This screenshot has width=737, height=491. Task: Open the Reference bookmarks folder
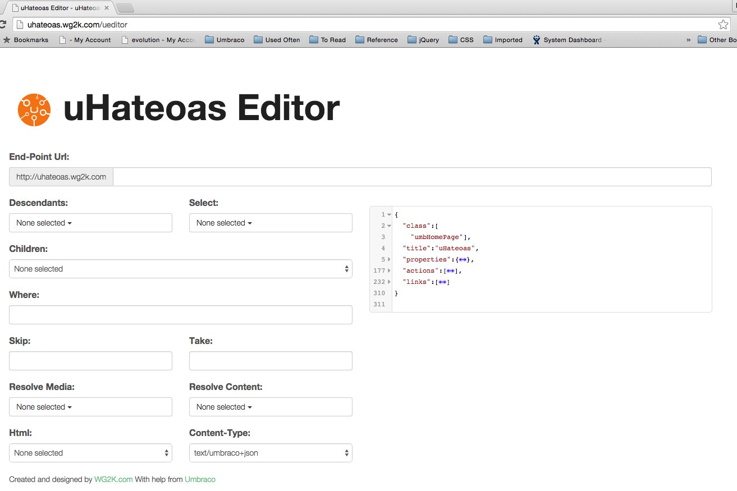tap(377, 40)
